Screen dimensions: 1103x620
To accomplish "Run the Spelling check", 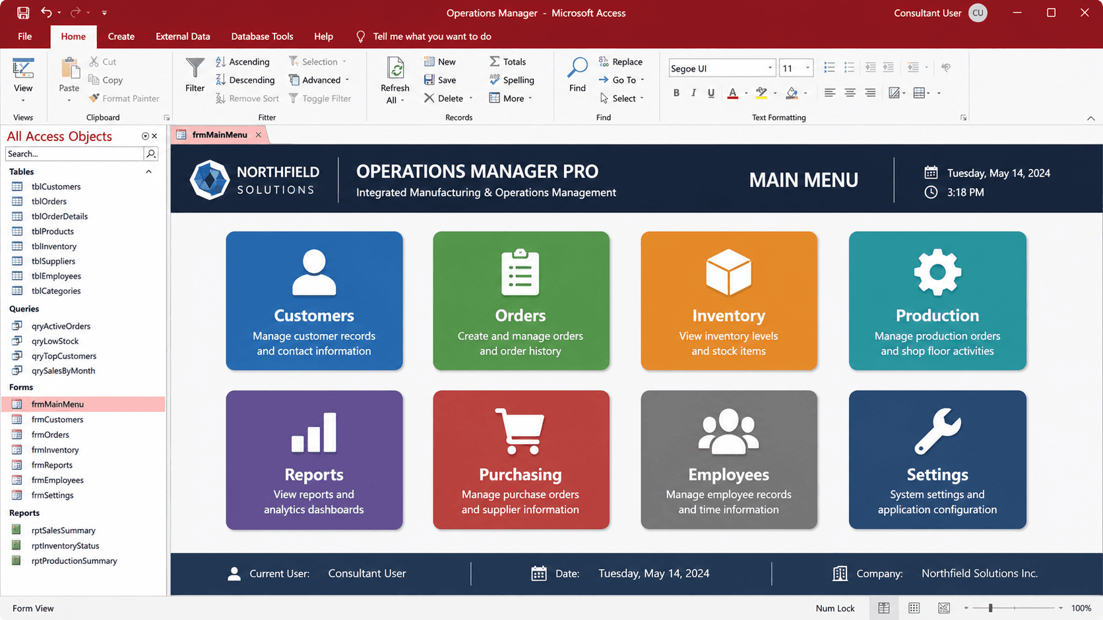I will (511, 80).
